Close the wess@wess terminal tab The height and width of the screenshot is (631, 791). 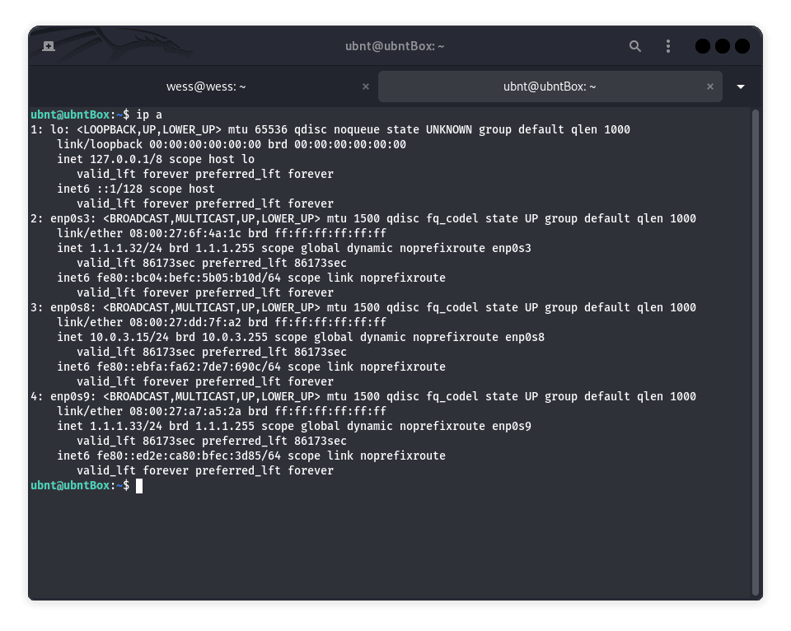point(365,86)
